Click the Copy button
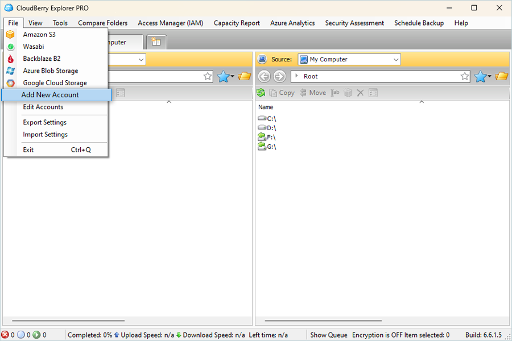The image size is (512, 341). pyautogui.click(x=282, y=93)
